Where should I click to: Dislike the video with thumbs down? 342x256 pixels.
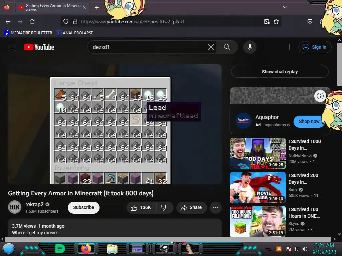tap(164, 207)
